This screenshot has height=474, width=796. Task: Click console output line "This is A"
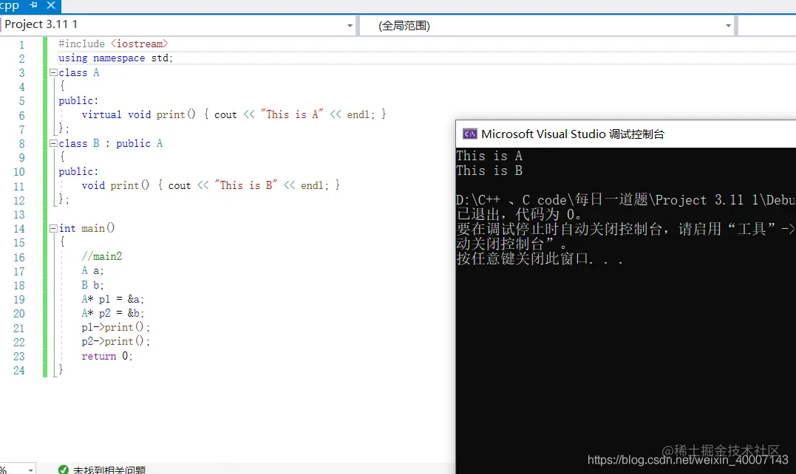[489, 156]
